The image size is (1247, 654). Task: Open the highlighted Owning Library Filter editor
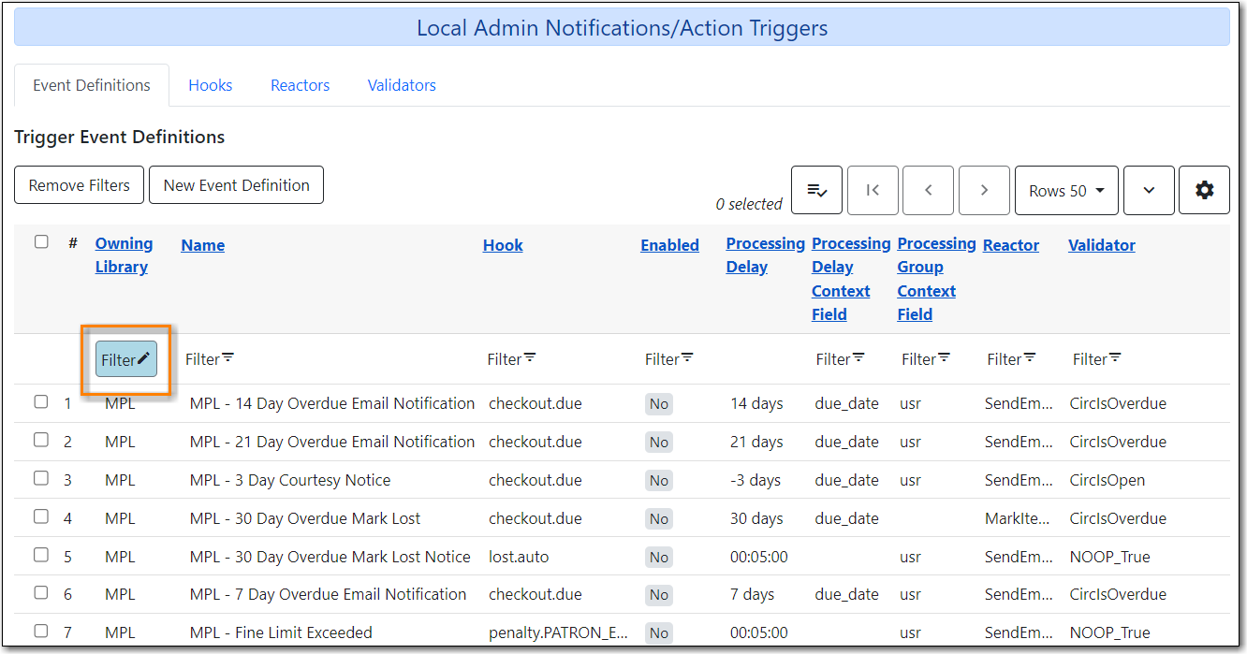pyautogui.click(x=125, y=359)
